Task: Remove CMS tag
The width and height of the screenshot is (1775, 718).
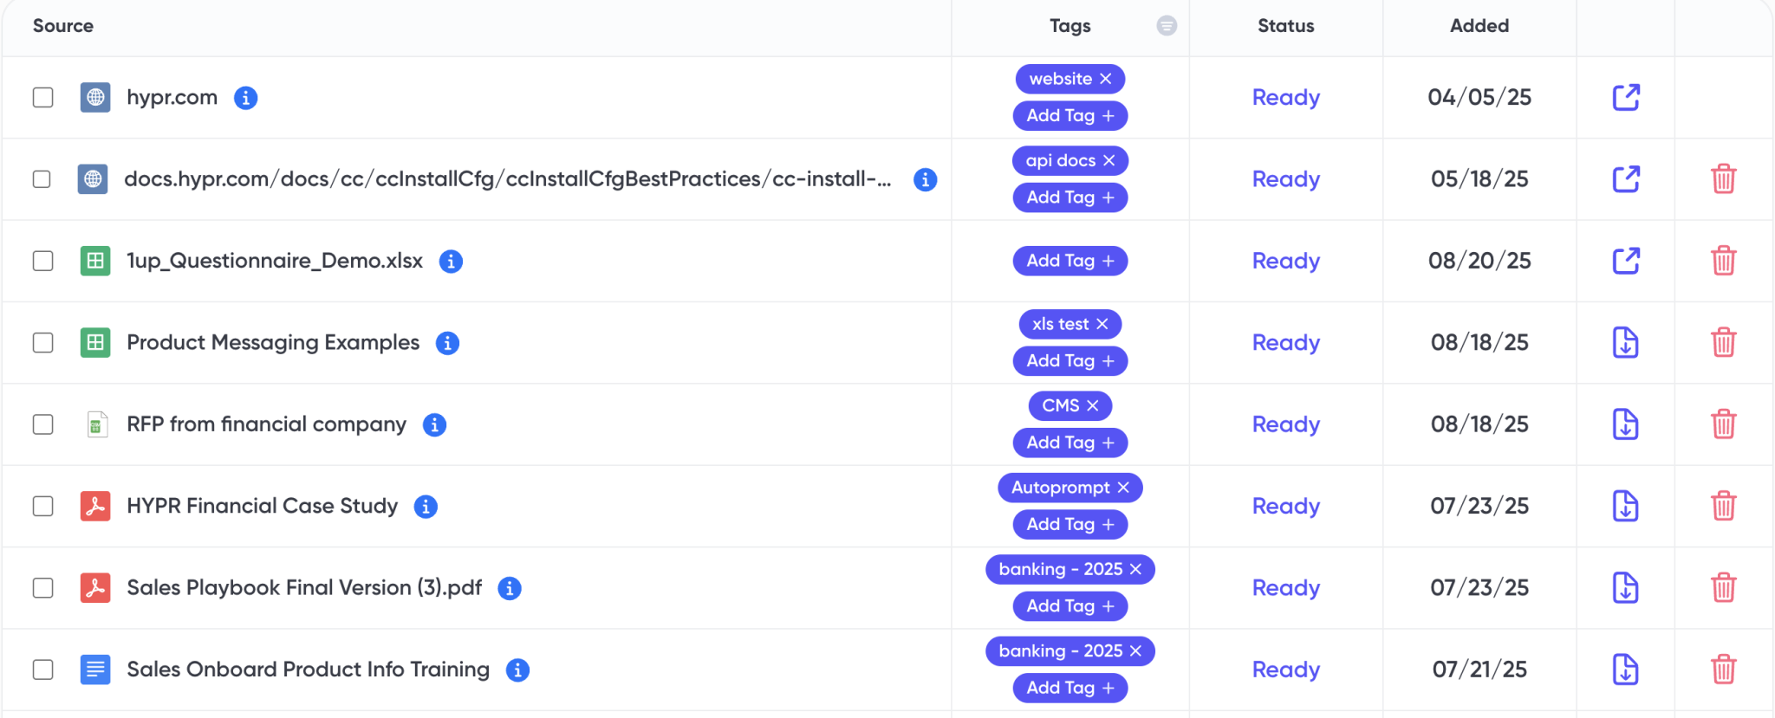Action: (x=1093, y=405)
